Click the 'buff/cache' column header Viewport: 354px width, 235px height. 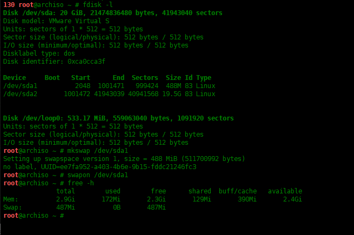238,191
